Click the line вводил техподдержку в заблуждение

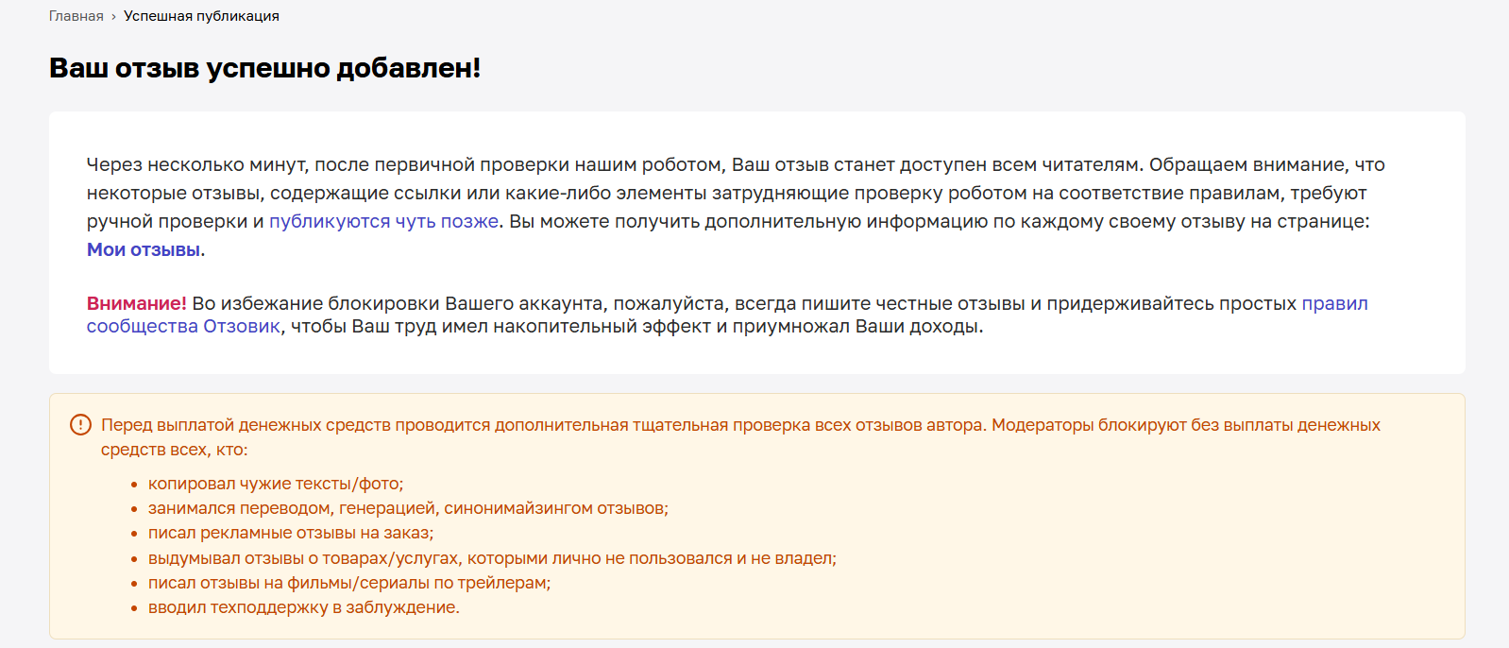click(x=304, y=607)
